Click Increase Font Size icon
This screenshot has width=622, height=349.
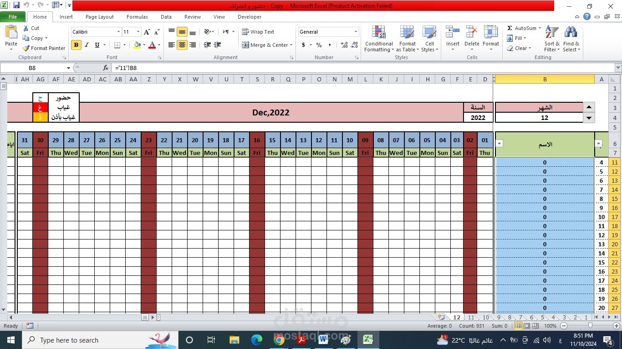tap(147, 32)
